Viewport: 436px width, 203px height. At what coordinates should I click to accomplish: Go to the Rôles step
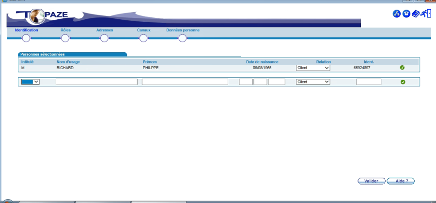pos(65,38)
